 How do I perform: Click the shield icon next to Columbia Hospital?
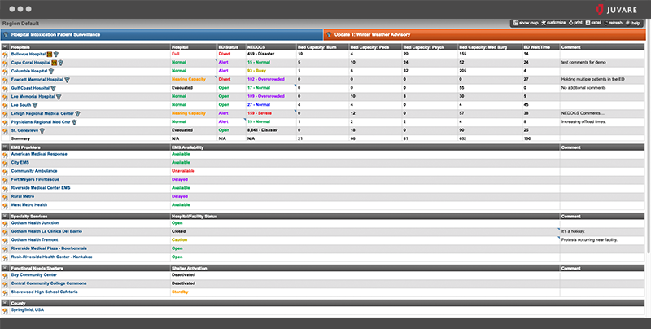pyautogui.click(x=51, y=72)
